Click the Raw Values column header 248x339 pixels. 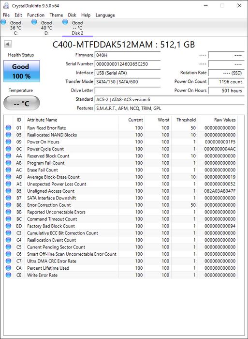tap(218, 120)
